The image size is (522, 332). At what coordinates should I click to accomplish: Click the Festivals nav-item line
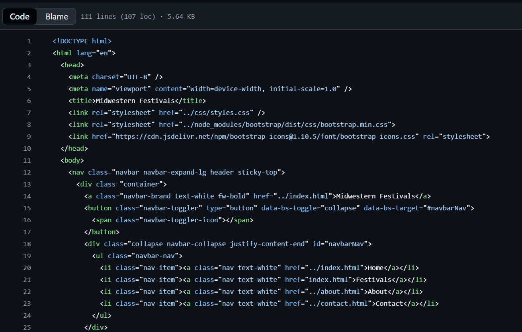tap(263, 280)
